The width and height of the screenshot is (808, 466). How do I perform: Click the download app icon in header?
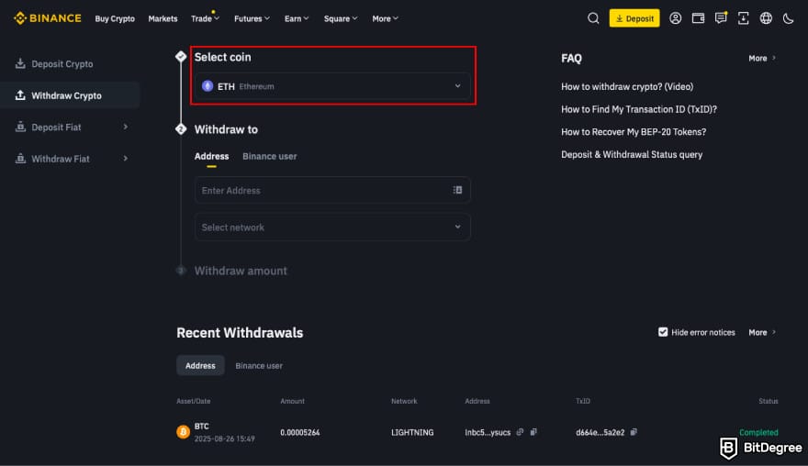(743, 18)
